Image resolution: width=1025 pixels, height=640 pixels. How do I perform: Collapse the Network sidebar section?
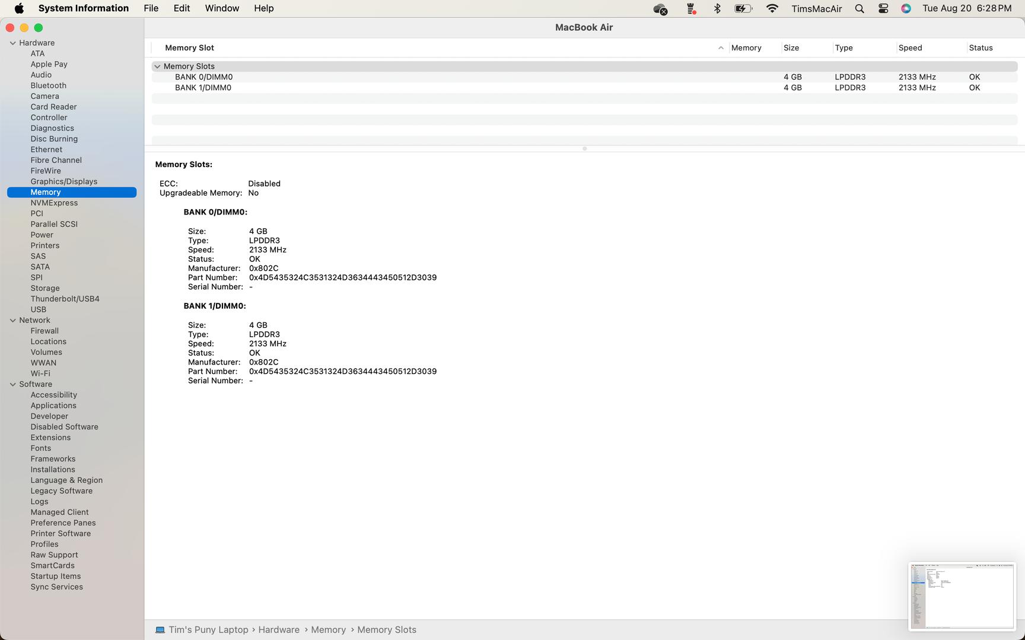[12, 321]
